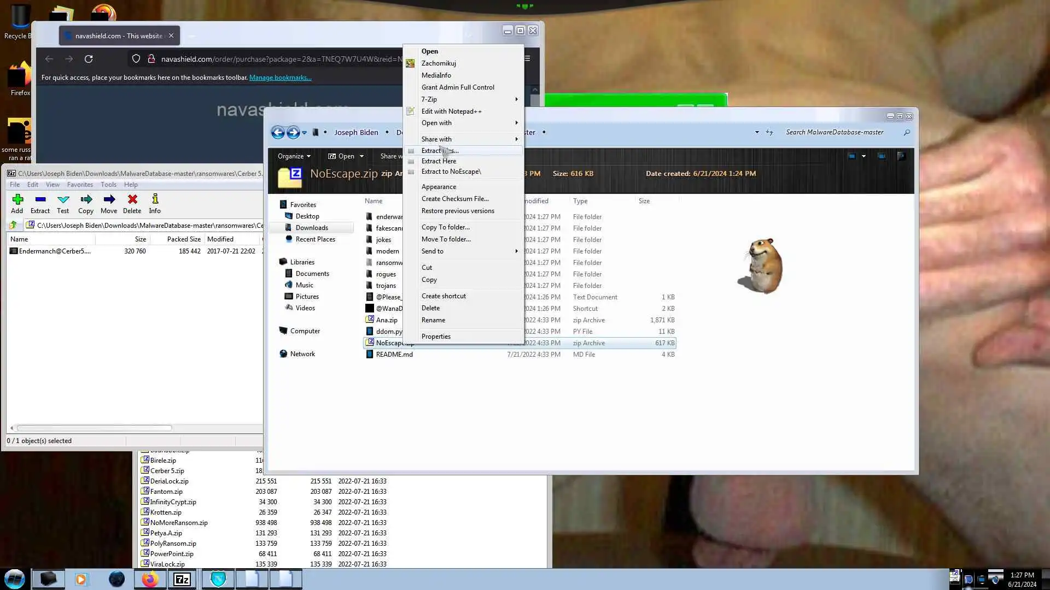Image resolution: width=1050 pixels, height=590 pixels.
Task: Choose Extract Here from context menu
Action: (x=439, y=161)
